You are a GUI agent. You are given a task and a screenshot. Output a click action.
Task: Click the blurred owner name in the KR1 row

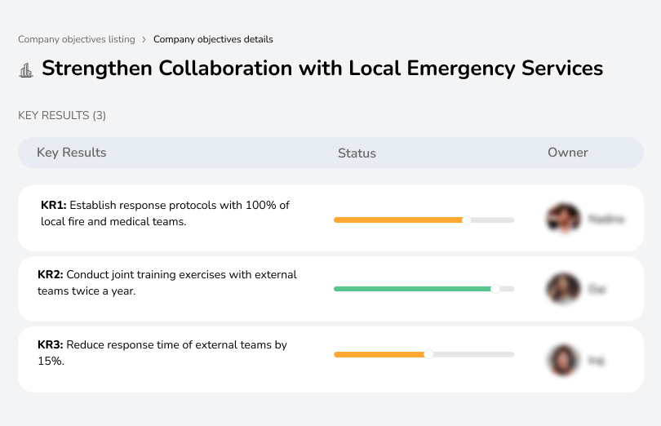[606, 219]
